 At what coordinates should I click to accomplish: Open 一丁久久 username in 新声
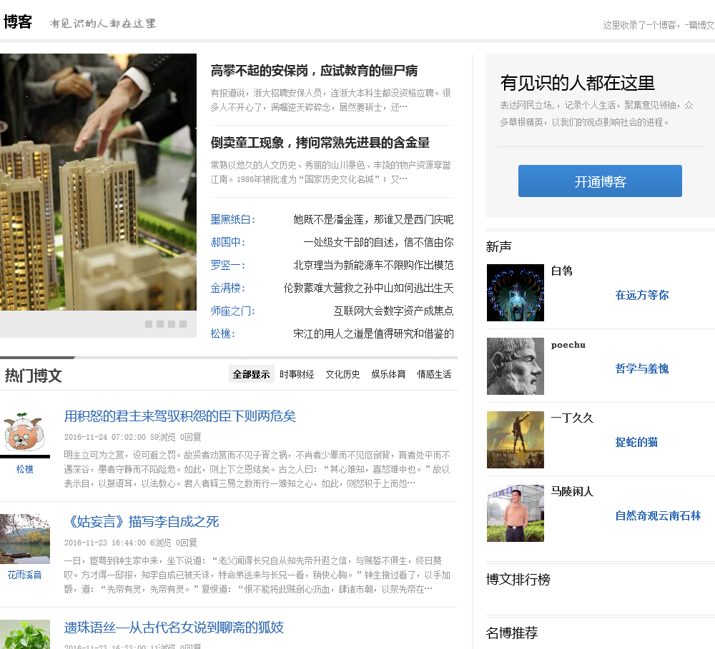point(572,418)
